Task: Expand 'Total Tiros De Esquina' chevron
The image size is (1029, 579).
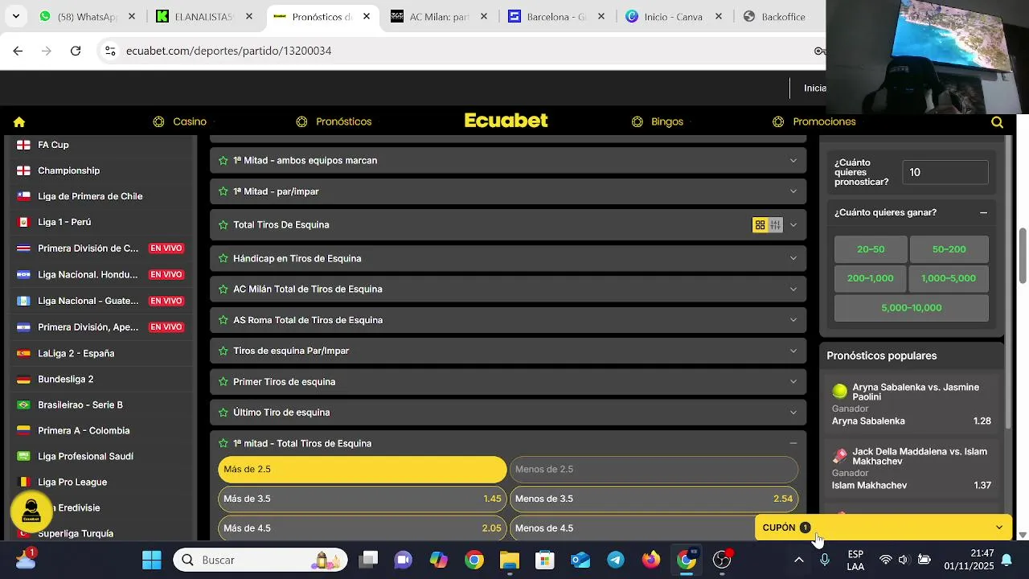Action: 793,225
